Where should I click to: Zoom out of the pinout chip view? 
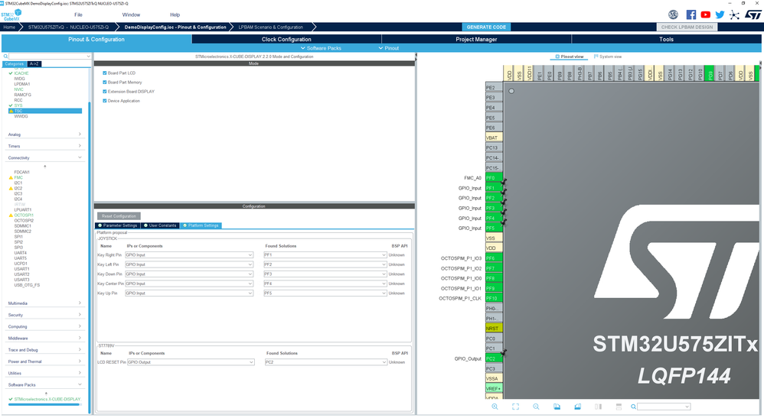tap(536, 407)
